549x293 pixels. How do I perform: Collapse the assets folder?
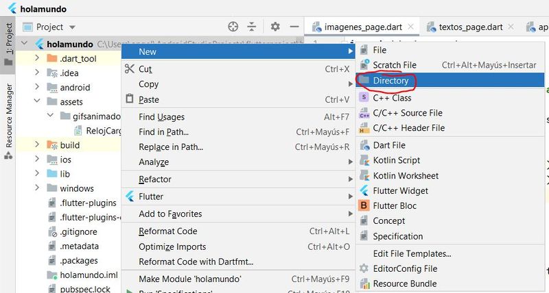pos(37,101)
